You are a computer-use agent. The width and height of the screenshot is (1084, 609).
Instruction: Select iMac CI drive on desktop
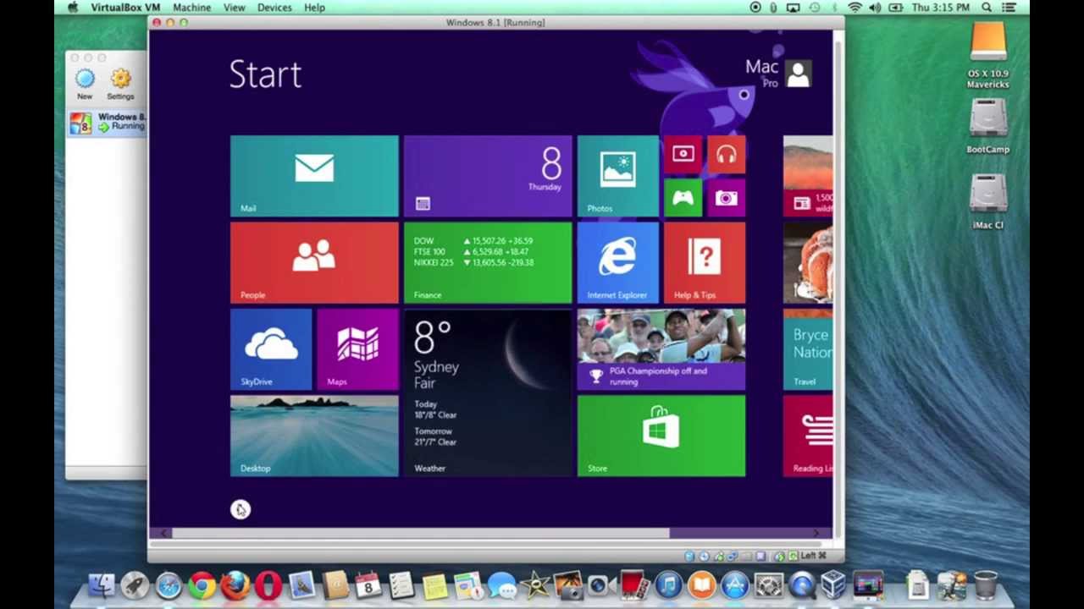[x=988, y=201]
